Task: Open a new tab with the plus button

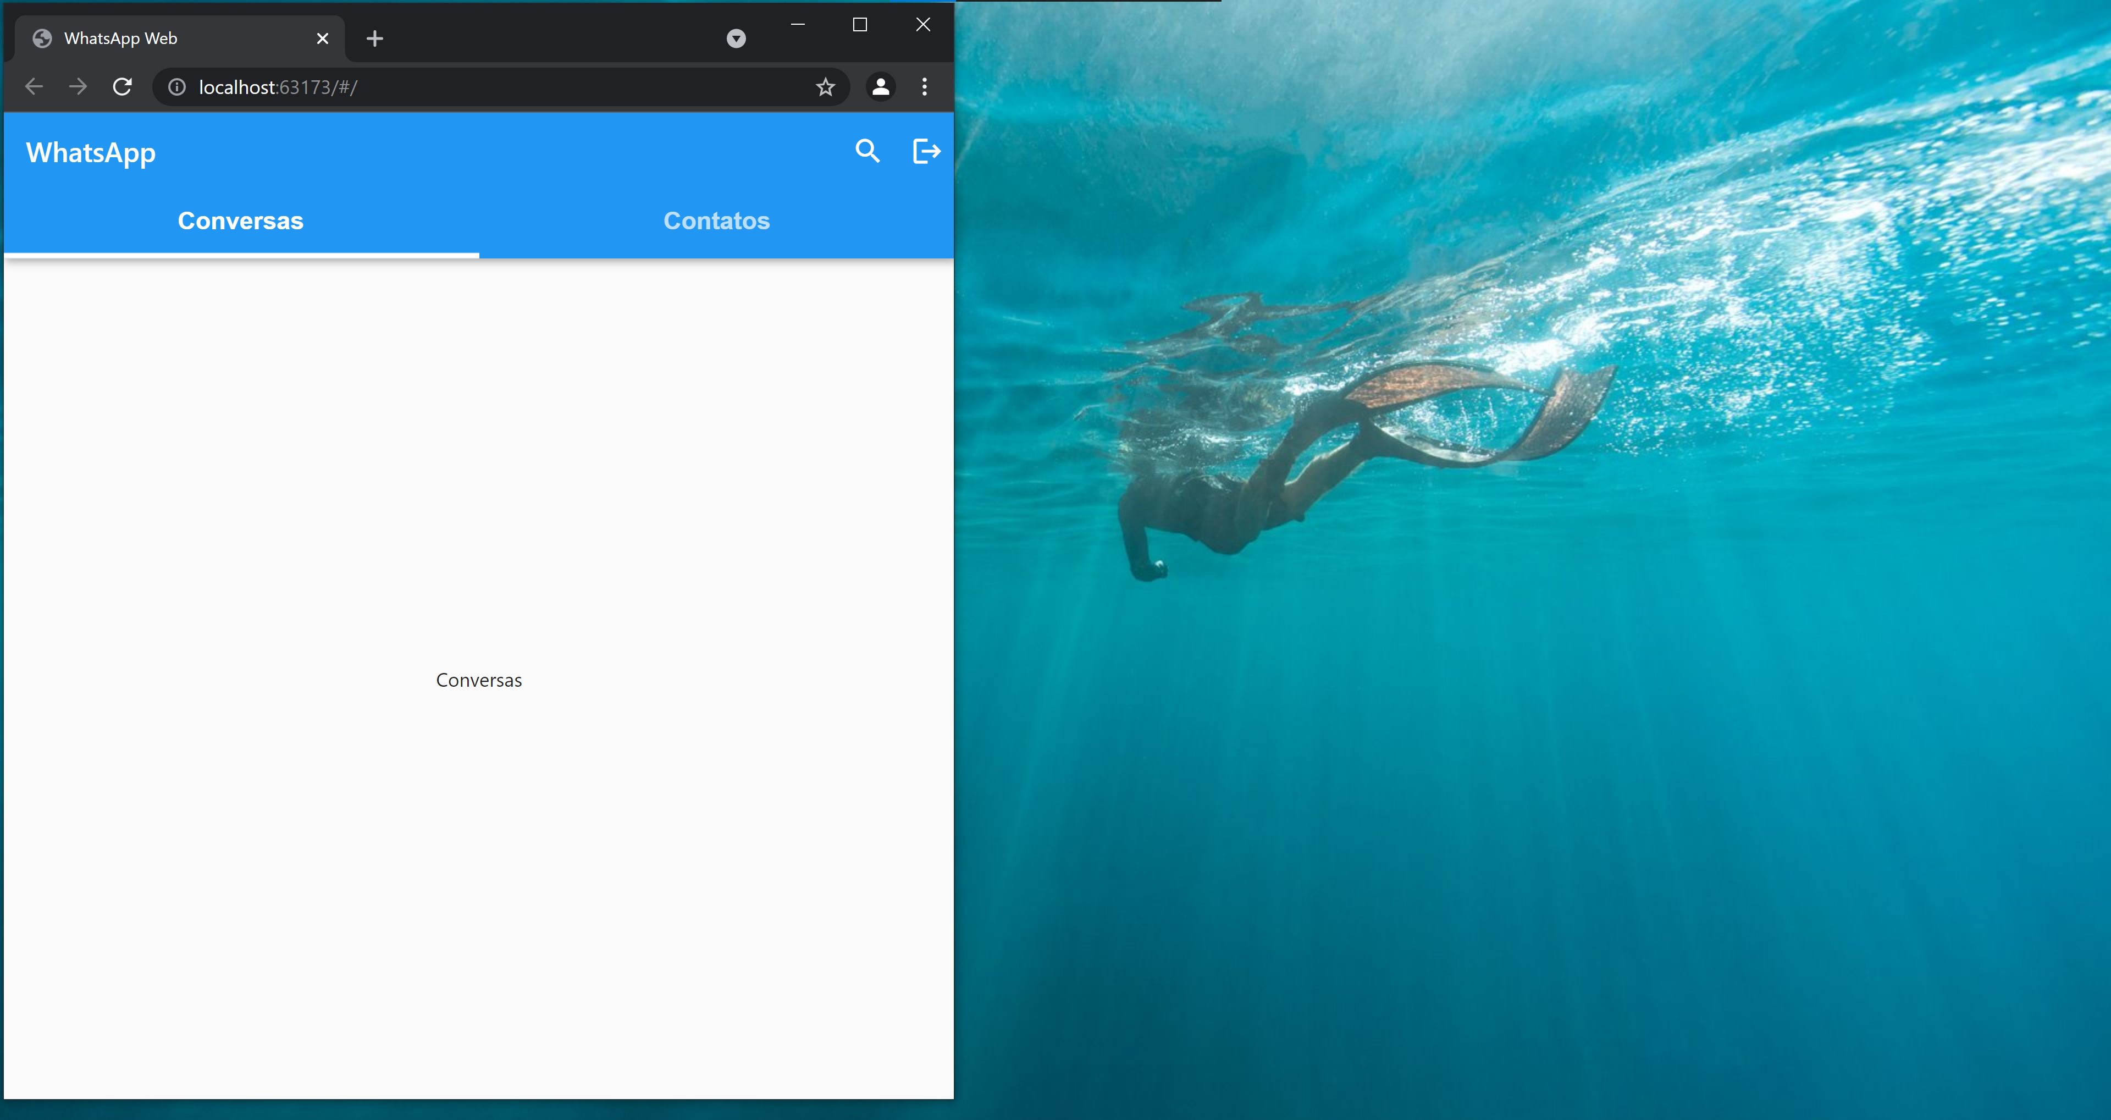Action: pos(374,38)
